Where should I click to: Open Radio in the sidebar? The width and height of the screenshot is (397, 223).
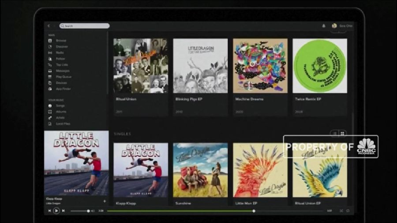(60, 52)
